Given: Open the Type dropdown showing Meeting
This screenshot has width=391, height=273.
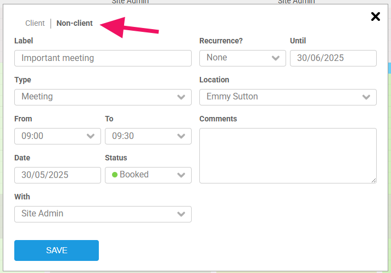Looking at the screenshot, I should 103,97.
